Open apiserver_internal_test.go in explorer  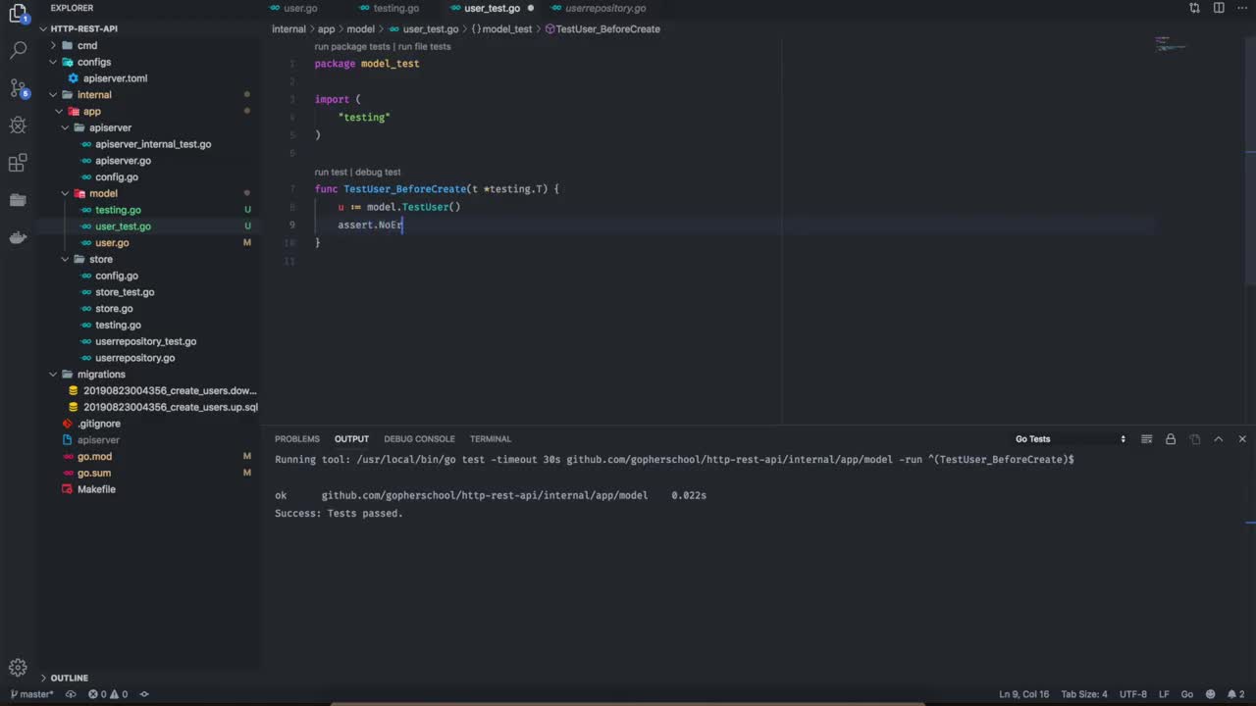pos(153,144)
